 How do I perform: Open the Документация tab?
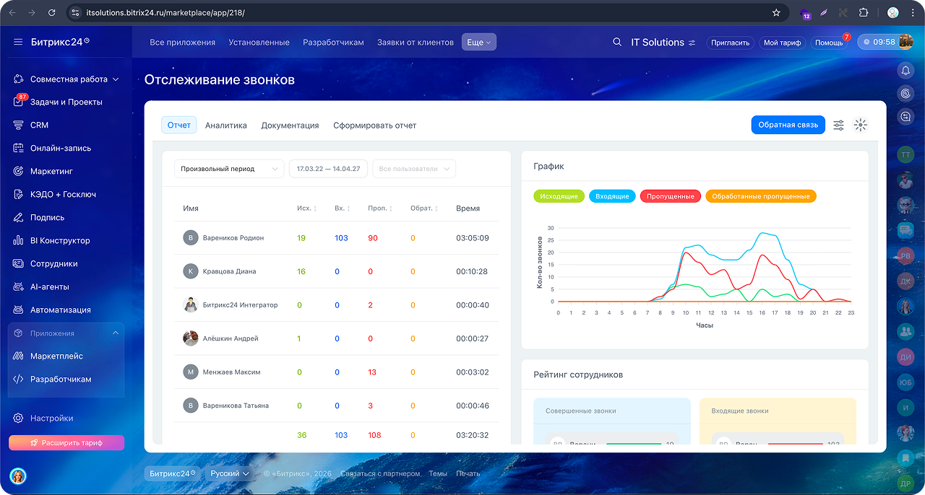pyautogui.click(x=290, y=125)
